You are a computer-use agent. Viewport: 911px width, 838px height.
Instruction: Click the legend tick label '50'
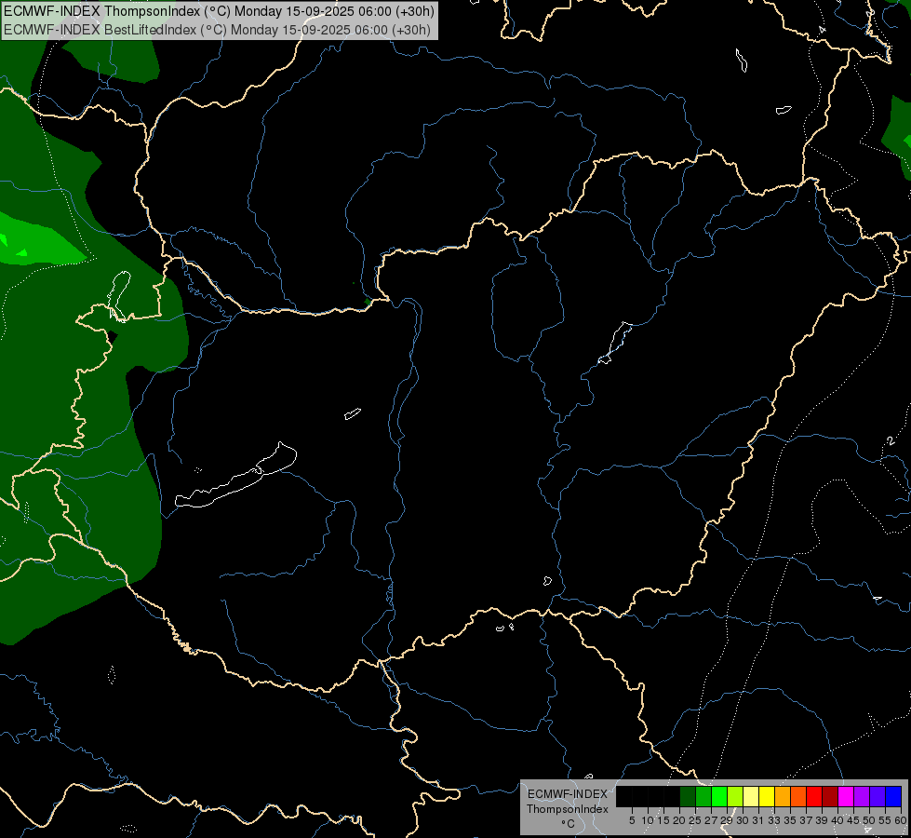click(x=870, y=820)
